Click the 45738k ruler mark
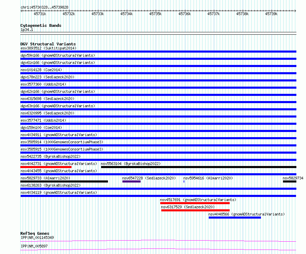The height and width of the screenshot is (254, 306). tap(242, 14)
